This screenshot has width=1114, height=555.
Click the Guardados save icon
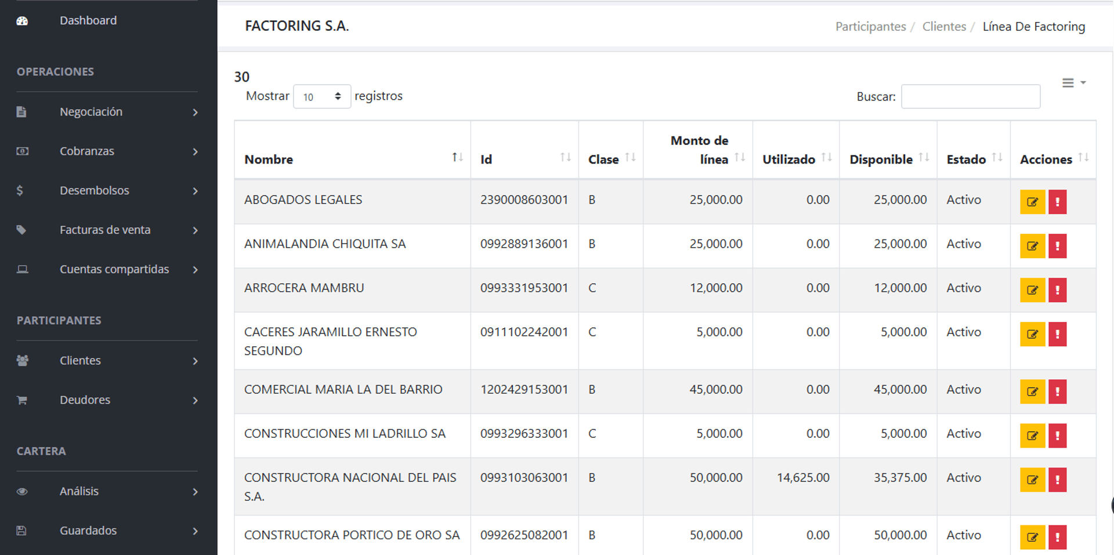point(21,531)
